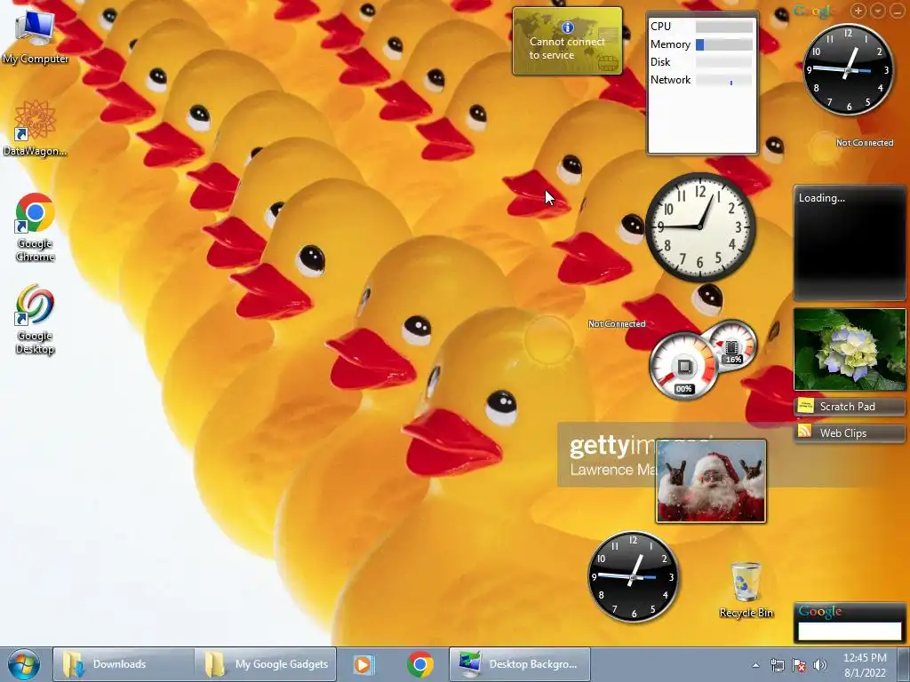Switch to My Google Gadgets taskbar window

[x=264, y=664]
